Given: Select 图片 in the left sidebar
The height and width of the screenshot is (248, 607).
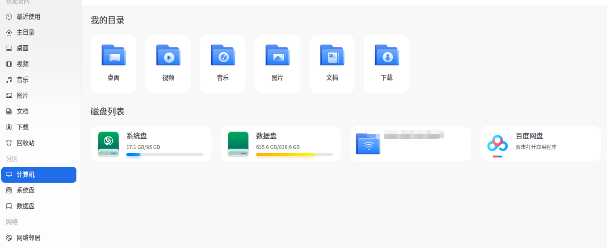Looking at the screenshot, I should [x=39, y=96].
